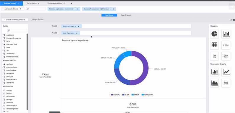Select the User Experience field in Fields

(x=12, y=57)
